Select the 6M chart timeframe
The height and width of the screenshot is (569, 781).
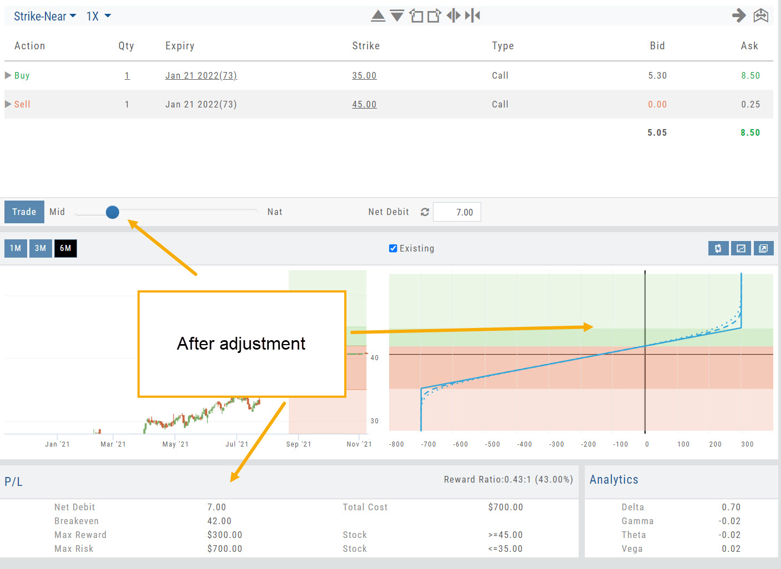pos(65,248)
